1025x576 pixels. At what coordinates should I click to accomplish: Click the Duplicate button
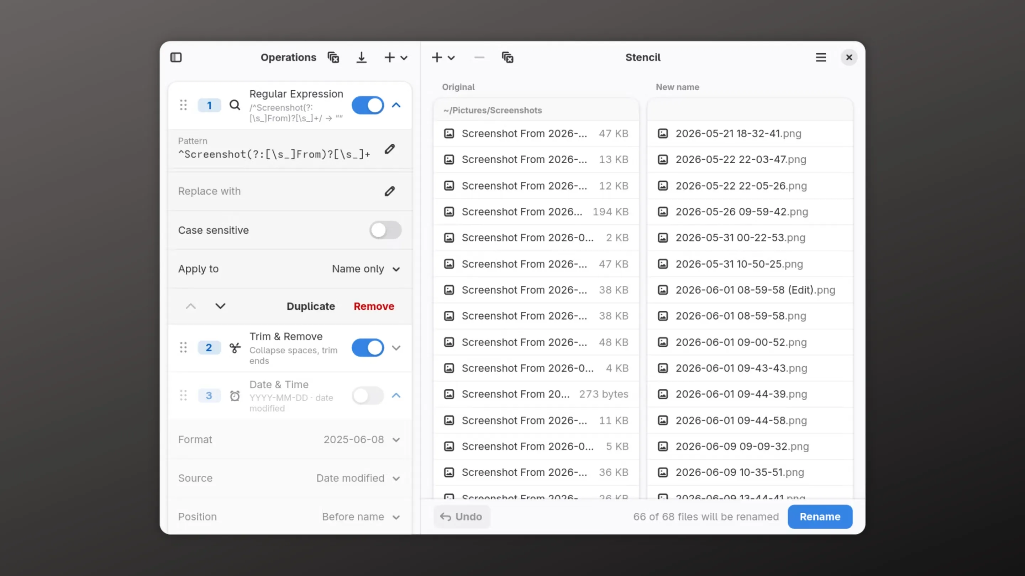coord(311,306)
